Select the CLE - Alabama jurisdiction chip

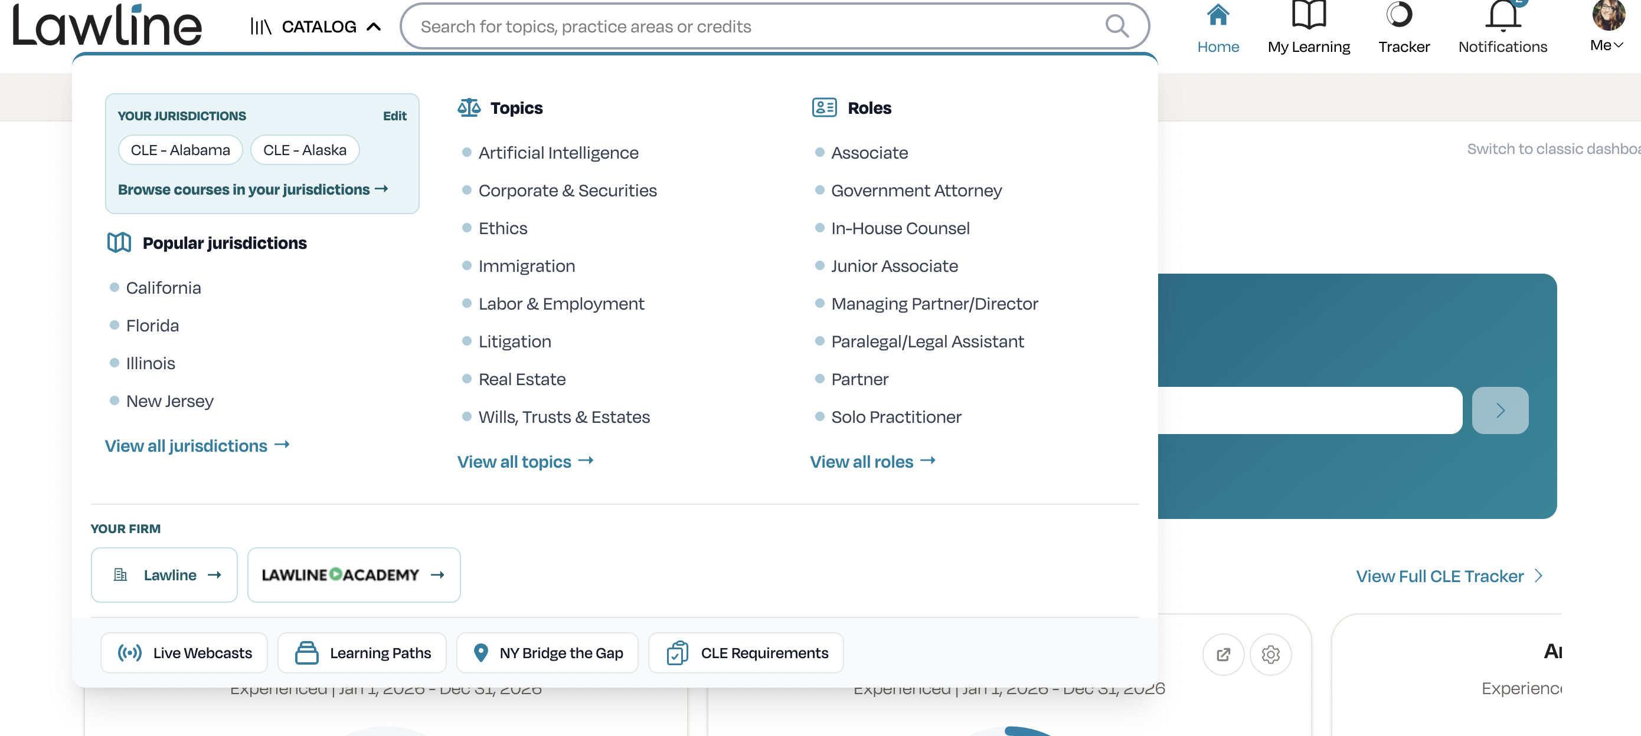click(x=180, y=150)
